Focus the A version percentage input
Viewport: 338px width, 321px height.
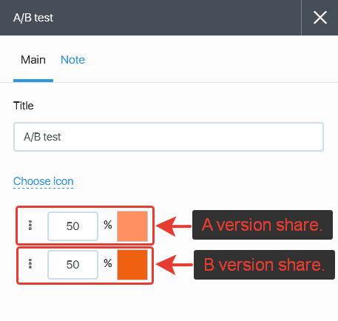coord(72,226)
